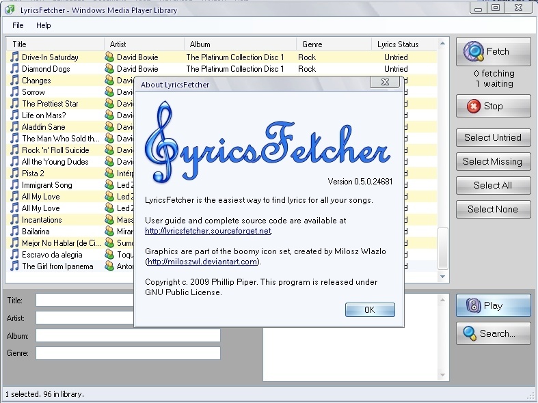Screen dimensions: 538x403
Task: Click the LyricsFetcher title bar app icon
Action: (10, 10)
